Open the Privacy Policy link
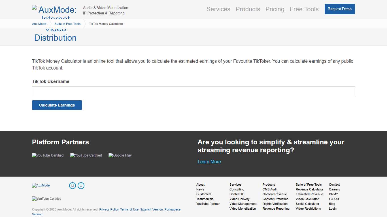The height and width of the screenshot is (217, 387). (109, 209)
